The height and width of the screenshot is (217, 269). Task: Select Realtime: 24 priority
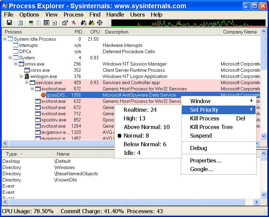[140, 110]
